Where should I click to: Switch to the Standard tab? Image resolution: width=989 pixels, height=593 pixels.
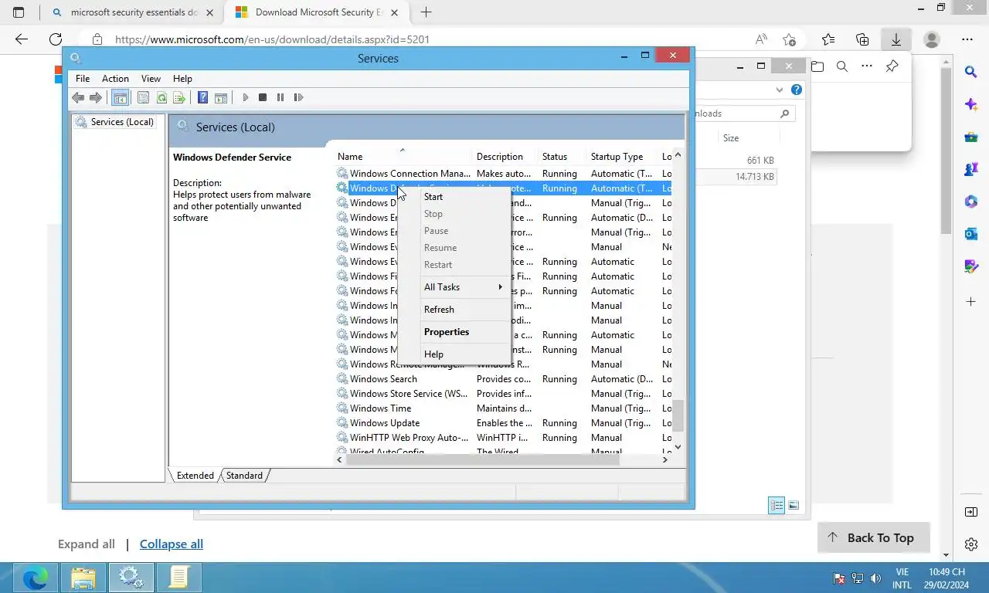point(244,476)
